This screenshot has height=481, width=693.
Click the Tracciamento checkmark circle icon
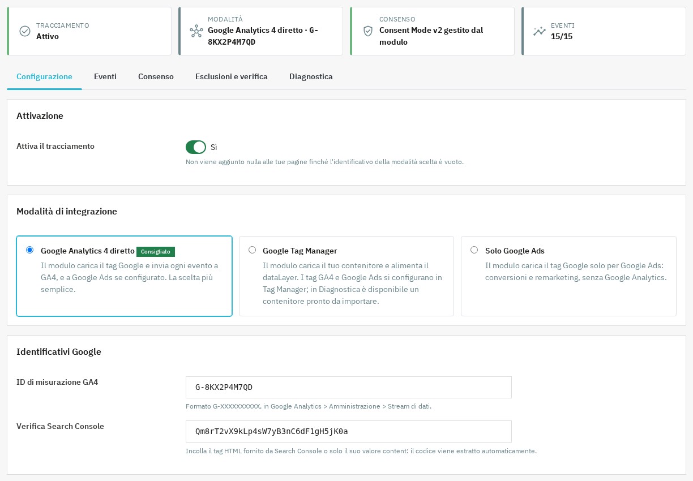tap(25, 31)
